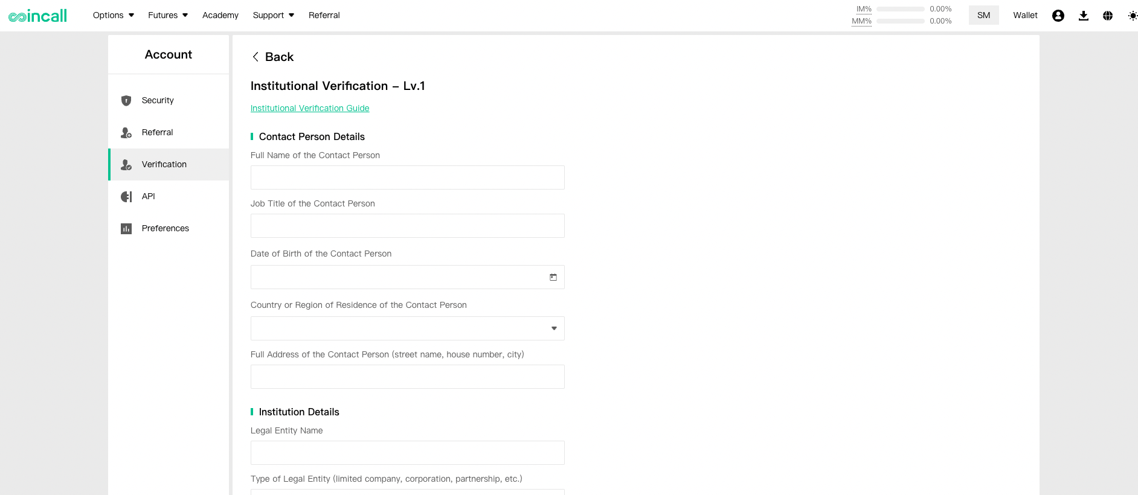Click the Referral person icon in sidebar
The width and height of the screenshot is (1138, 495).
pyautogui.click(x=126, y=133)
